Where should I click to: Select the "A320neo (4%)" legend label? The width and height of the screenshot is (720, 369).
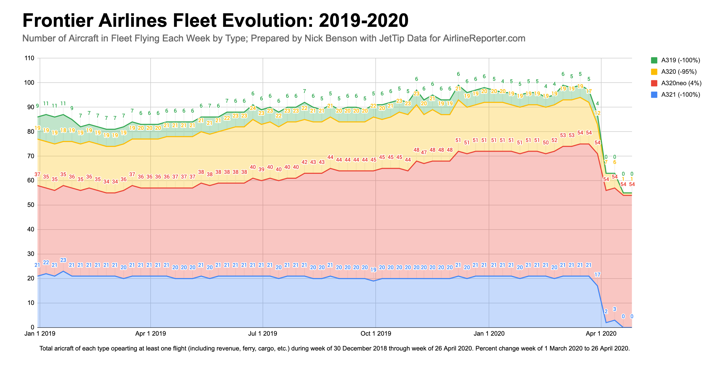681,83
